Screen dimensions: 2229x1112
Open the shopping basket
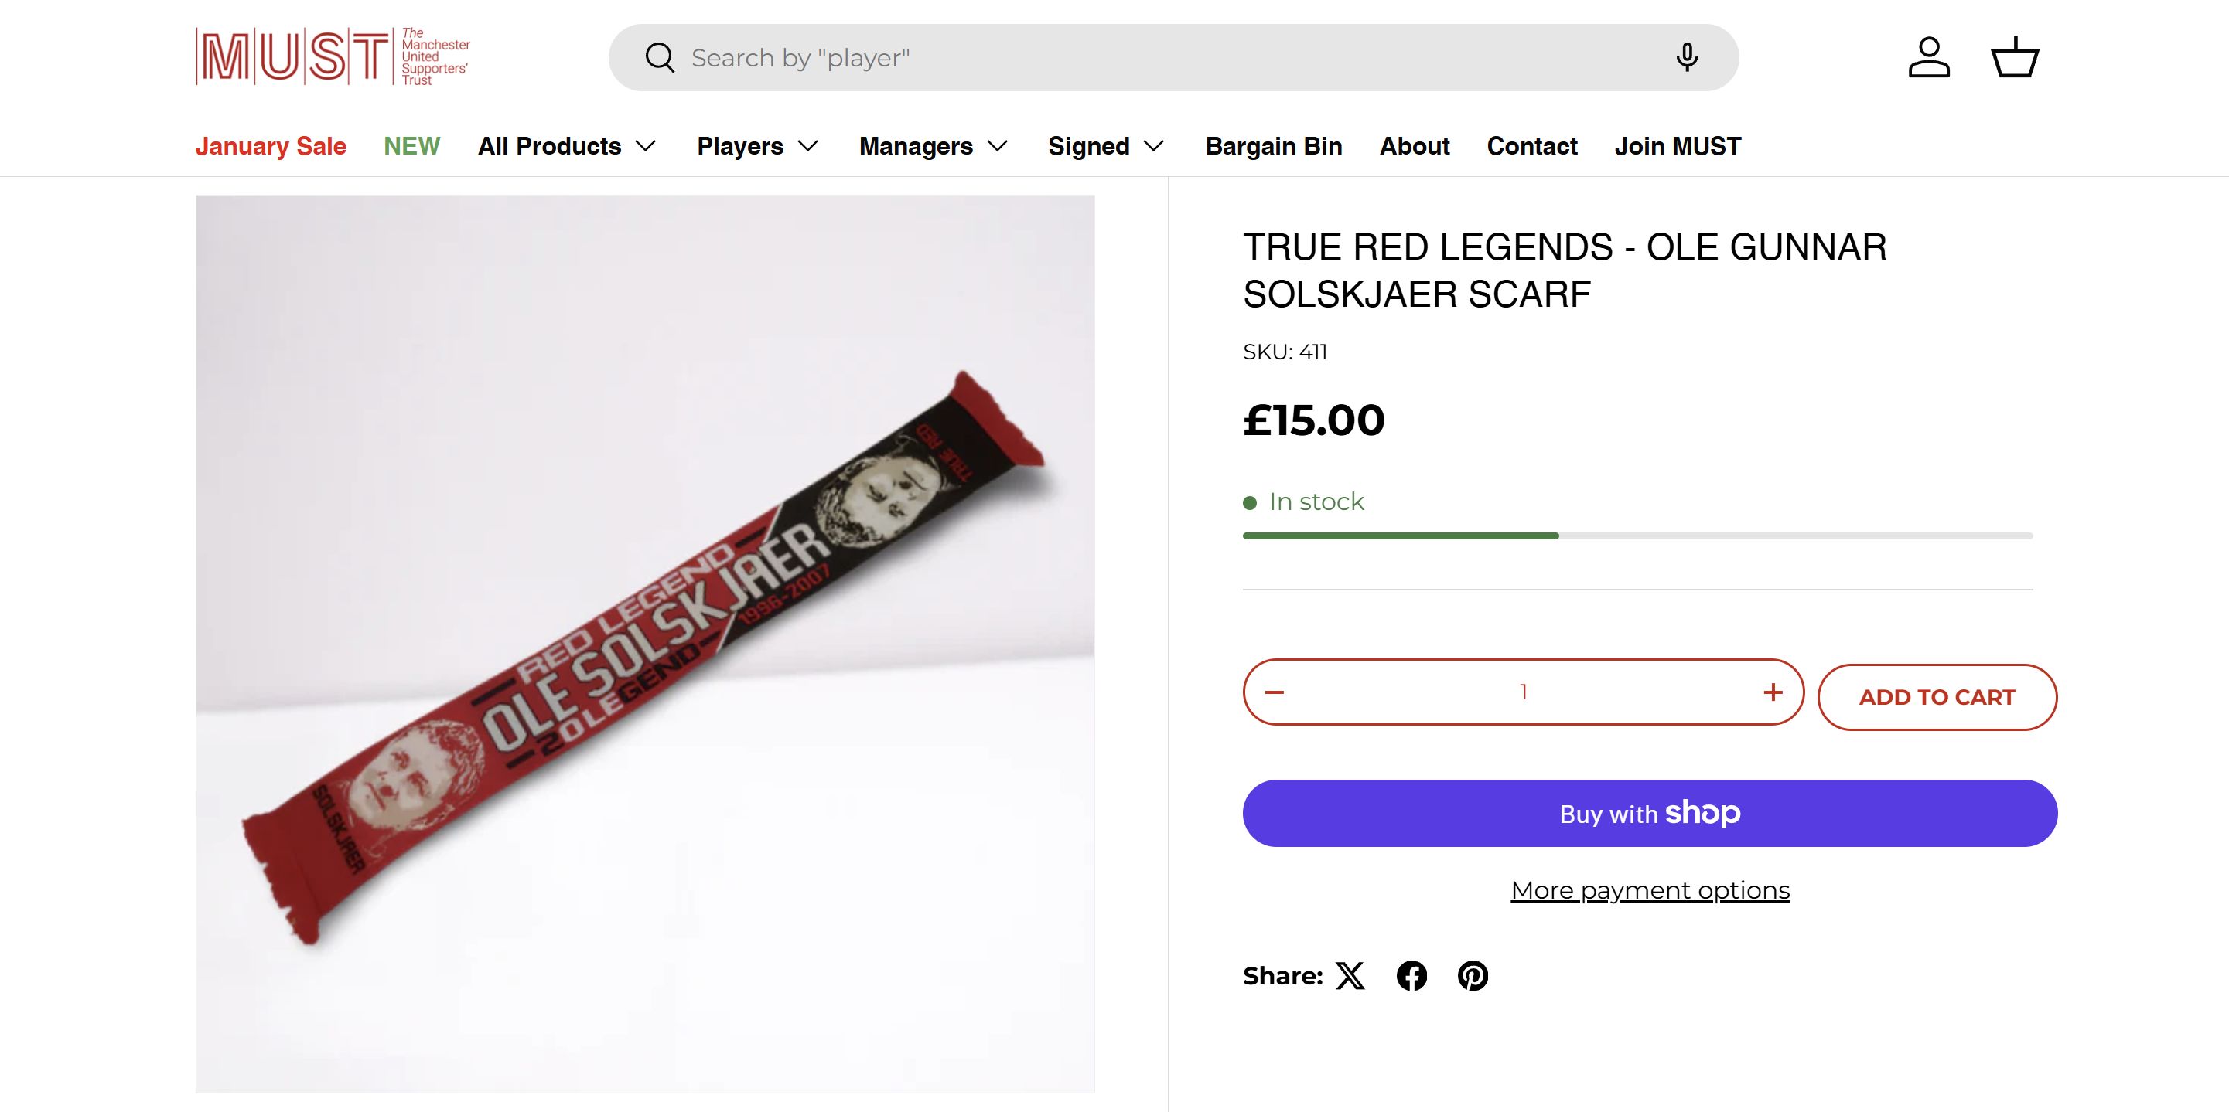click(x=2016, y=57)
